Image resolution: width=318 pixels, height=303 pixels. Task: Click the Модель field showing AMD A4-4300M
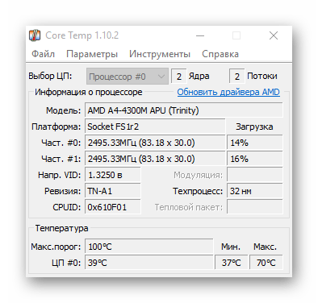coord(184,110)
